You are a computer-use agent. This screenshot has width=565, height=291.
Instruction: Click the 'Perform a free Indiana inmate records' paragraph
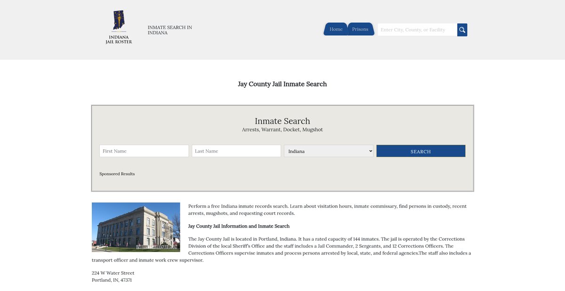click(327, 209)
